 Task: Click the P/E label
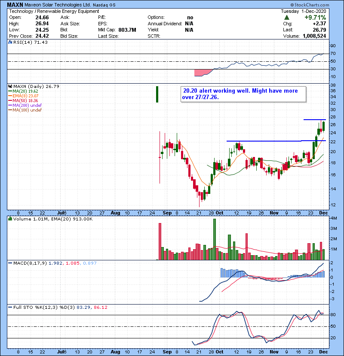[x=102, y=18]
